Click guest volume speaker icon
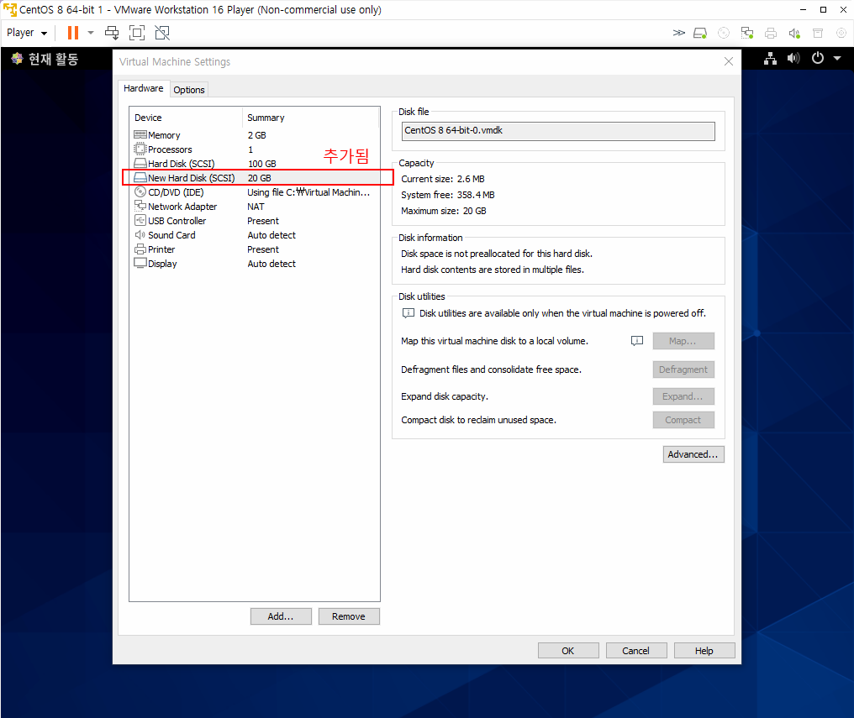854x718 pixels. tap(793, 58)
